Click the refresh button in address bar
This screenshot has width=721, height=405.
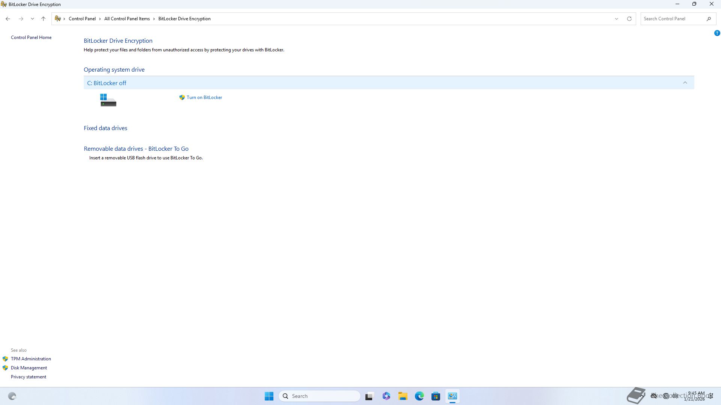click(x=629, y=19)
